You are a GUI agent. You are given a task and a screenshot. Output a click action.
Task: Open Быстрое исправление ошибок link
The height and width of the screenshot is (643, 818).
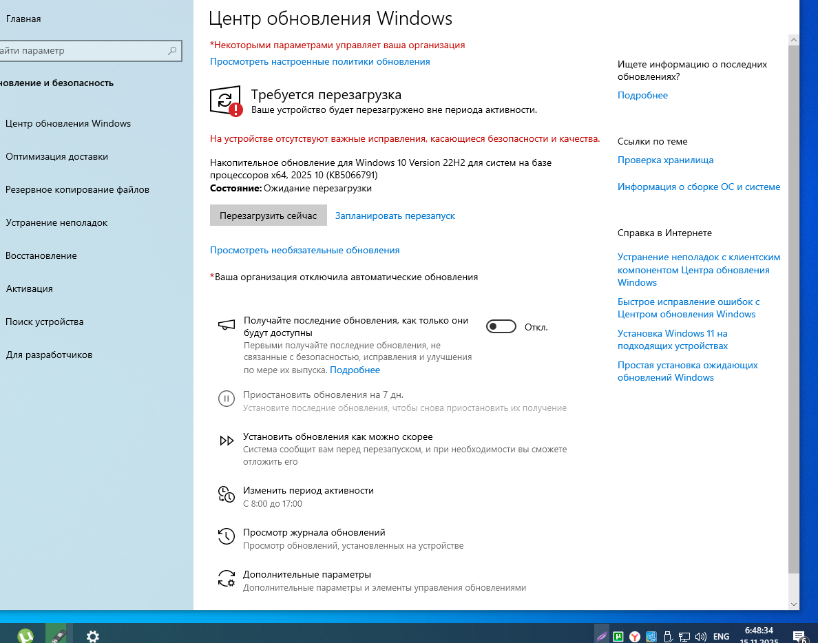(688, 308)
